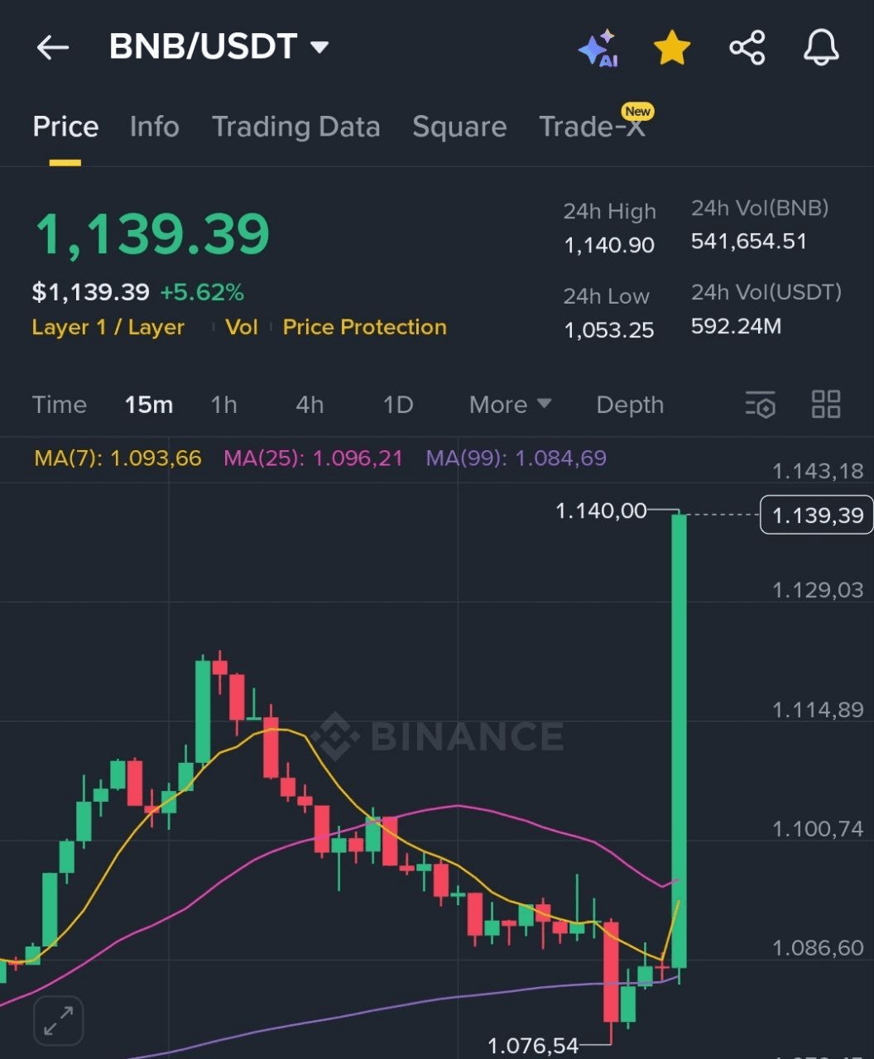Select the 4h chart interval
The image size is (874, 1059).
[310, 405]
